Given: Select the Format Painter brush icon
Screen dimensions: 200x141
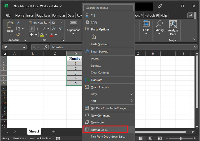Looking at the screenshot, I should point(18,34).
